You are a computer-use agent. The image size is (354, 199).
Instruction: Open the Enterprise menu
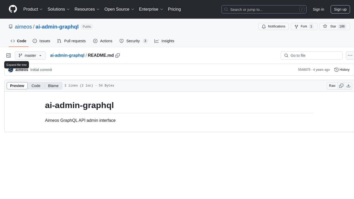pyautogui.click(x=151, y=9)
